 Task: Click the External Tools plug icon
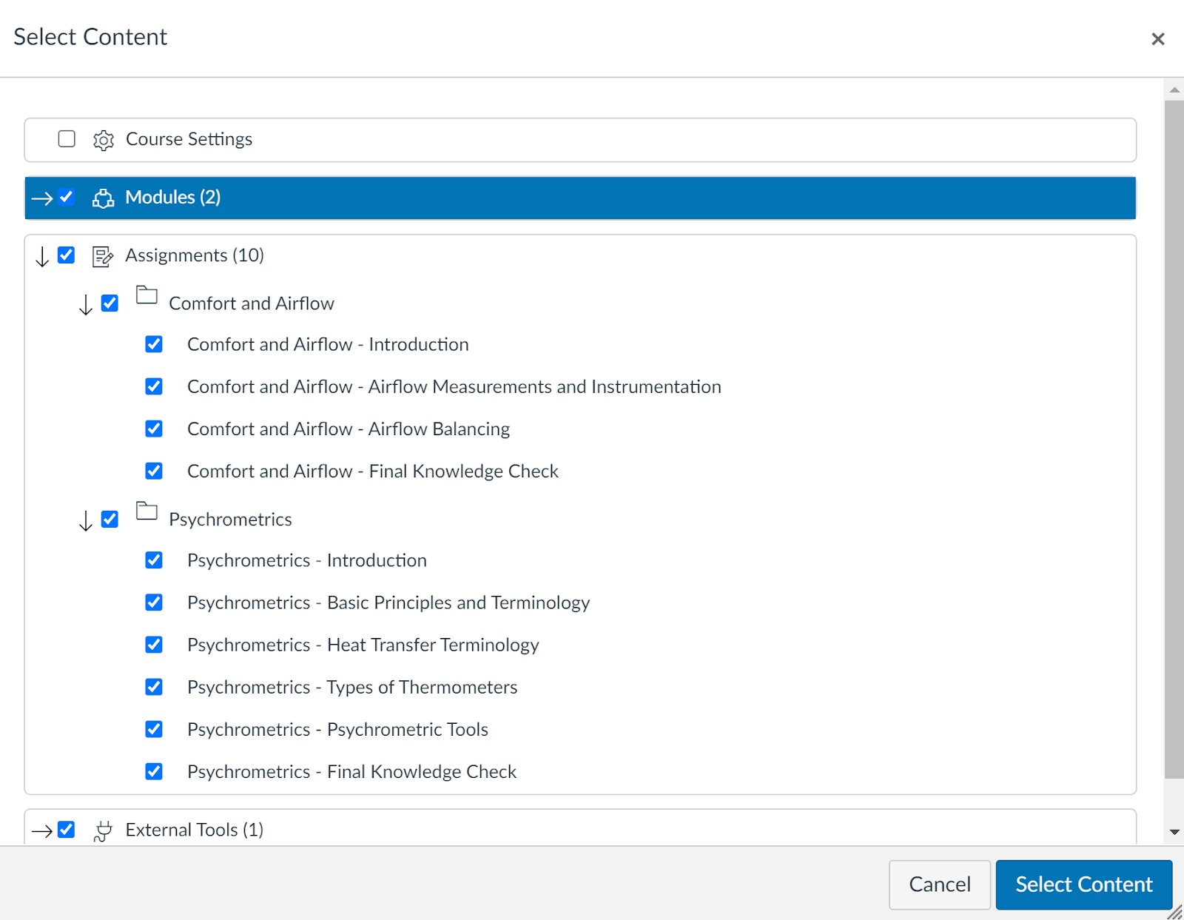[103, 831]
